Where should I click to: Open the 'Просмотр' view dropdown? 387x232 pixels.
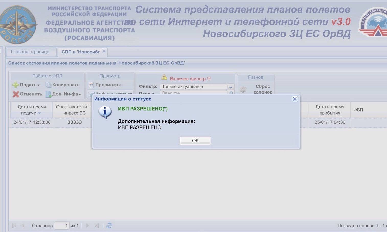click(x=105, y=85)
